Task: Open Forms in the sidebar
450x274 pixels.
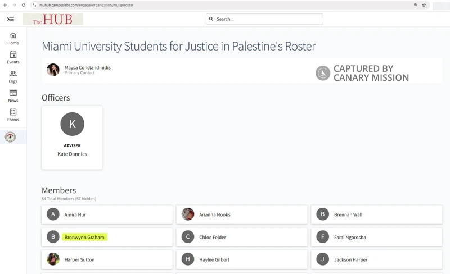Action: pos(13,115)
